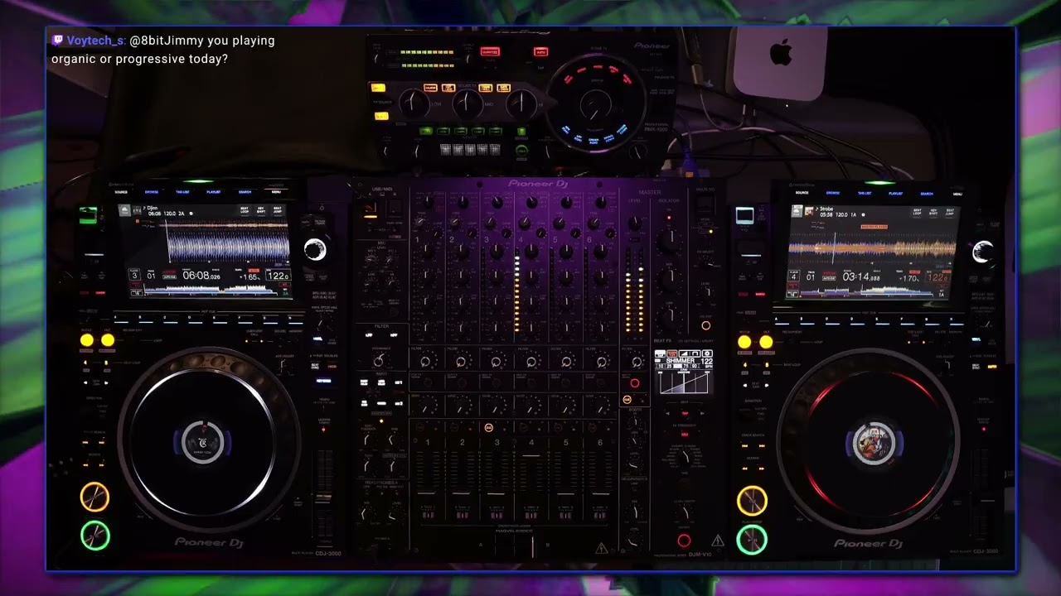1061x596 pixels.
Task: Click the yellow Loop IN button on right CDJ
Action: 744,342
